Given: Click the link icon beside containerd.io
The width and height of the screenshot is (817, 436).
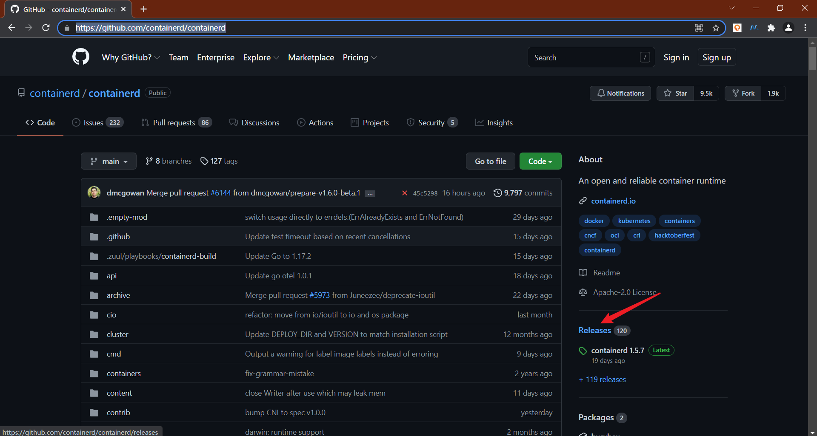Looking at the screenshot, I should (583, 201).
